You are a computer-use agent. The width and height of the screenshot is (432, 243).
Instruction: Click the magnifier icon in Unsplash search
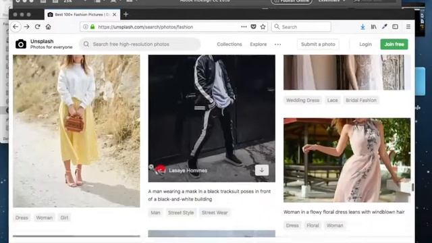point(86,44)
